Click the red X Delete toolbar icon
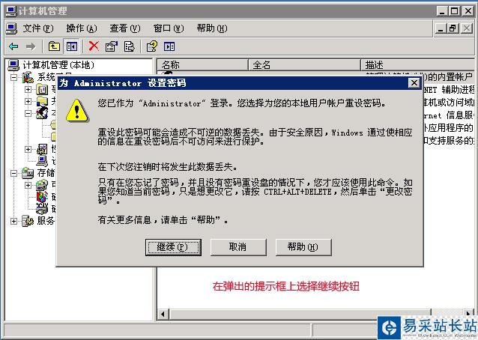The height and width of the screenshot is (340, 478). tap(94, 46)
